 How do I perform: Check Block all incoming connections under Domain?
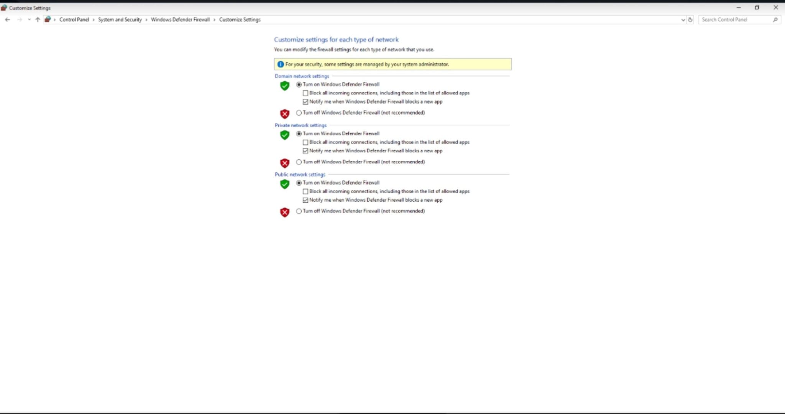[305, 93]
